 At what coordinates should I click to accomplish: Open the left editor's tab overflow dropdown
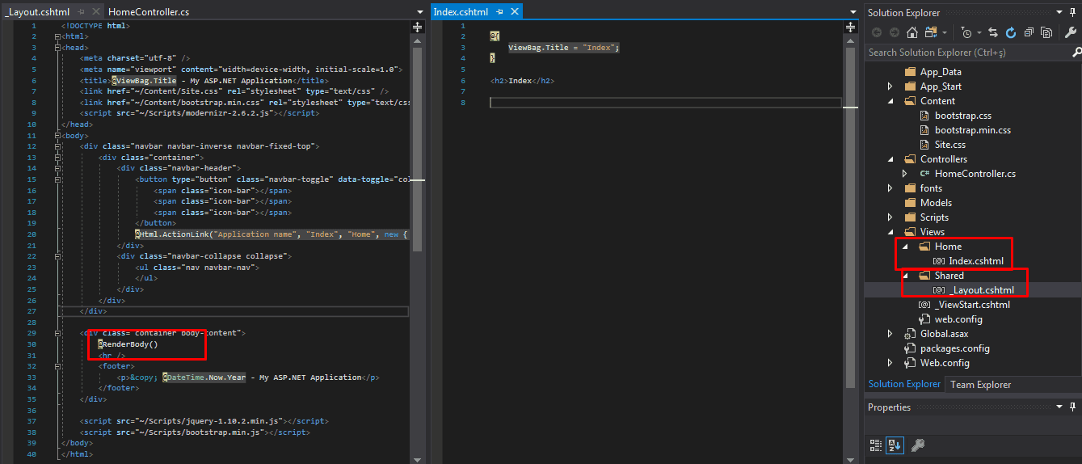420,11
